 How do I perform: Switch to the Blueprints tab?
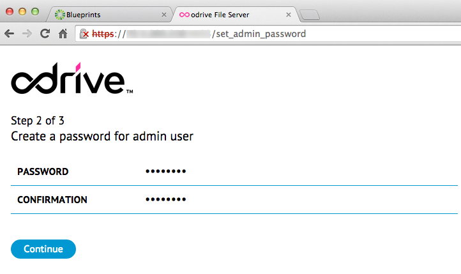[x=109, y=15]
